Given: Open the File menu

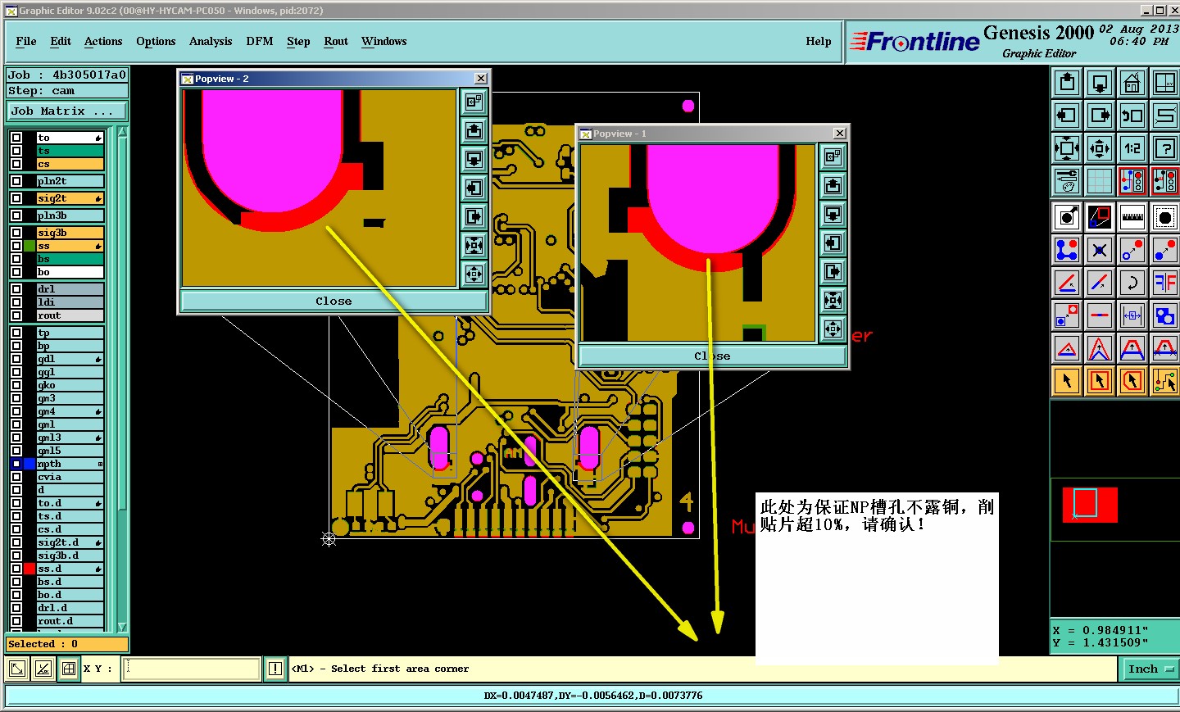Looking at the screenshot, I should [x=26, y=41].
